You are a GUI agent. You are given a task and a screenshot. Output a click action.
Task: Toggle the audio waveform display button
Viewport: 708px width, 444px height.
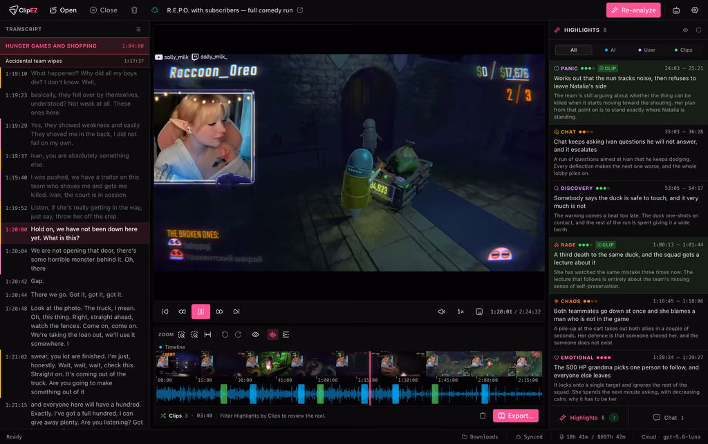point(272,334)
